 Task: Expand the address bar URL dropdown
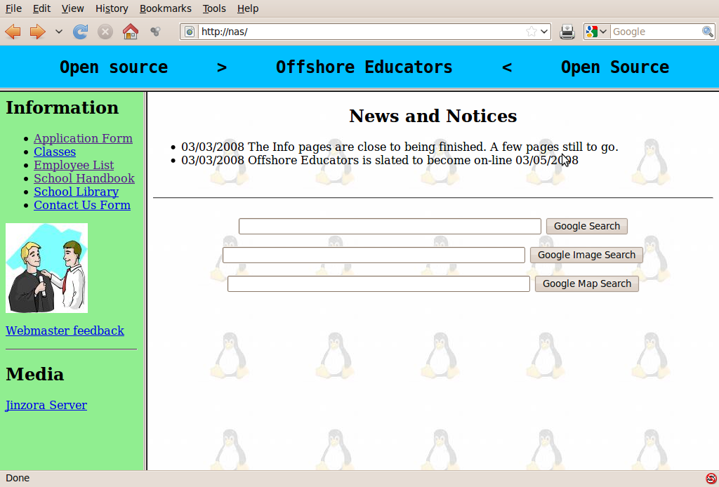tap(545, 32)
